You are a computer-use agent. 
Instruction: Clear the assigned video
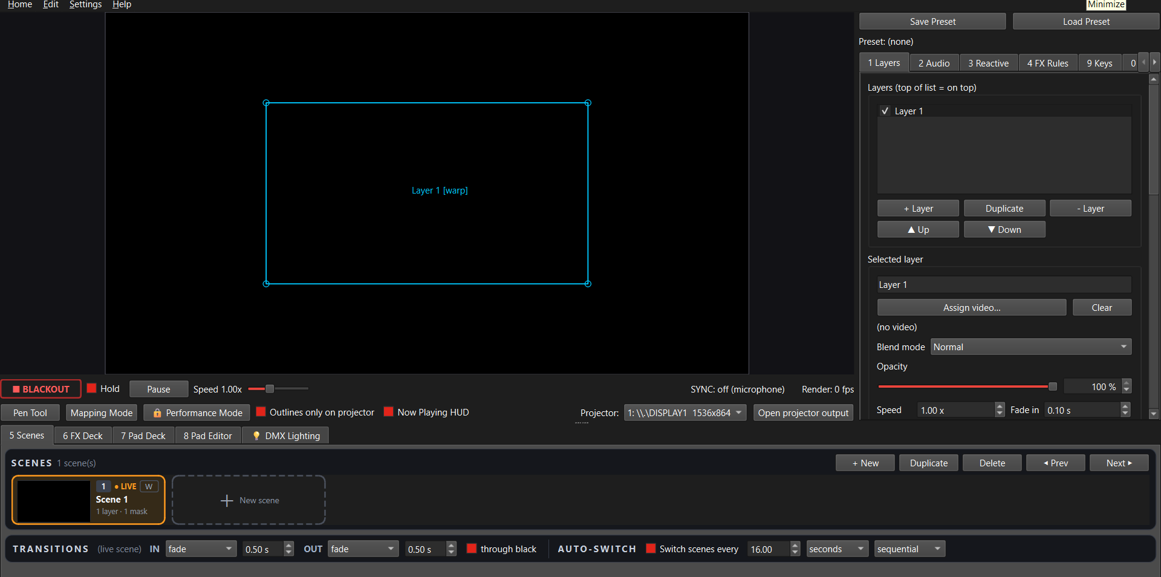1102,308
